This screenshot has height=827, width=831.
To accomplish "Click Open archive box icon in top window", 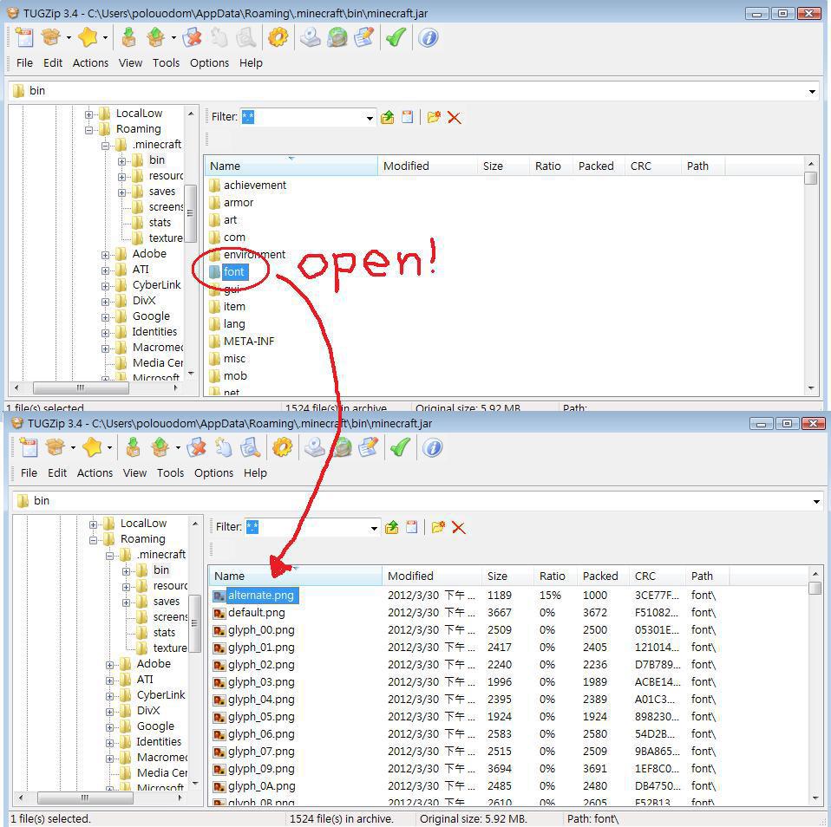I will coord(51,37).
